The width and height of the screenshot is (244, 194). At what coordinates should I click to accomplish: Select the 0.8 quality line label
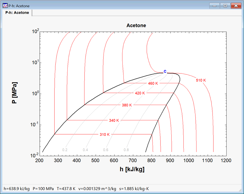[x=126, y=150]
